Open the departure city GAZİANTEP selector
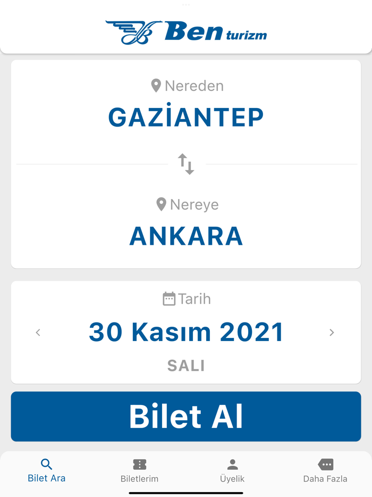Image resolution: width=372 pixels, height=497 pixels. pos(185,117)
